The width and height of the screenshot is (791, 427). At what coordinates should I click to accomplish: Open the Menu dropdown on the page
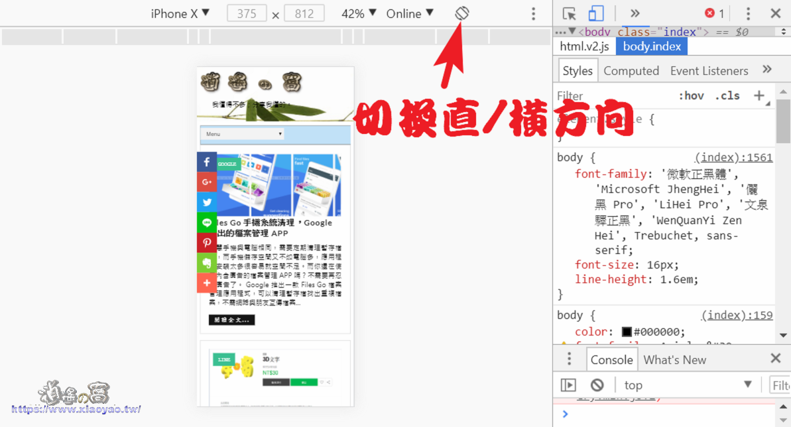coord(243,134)
